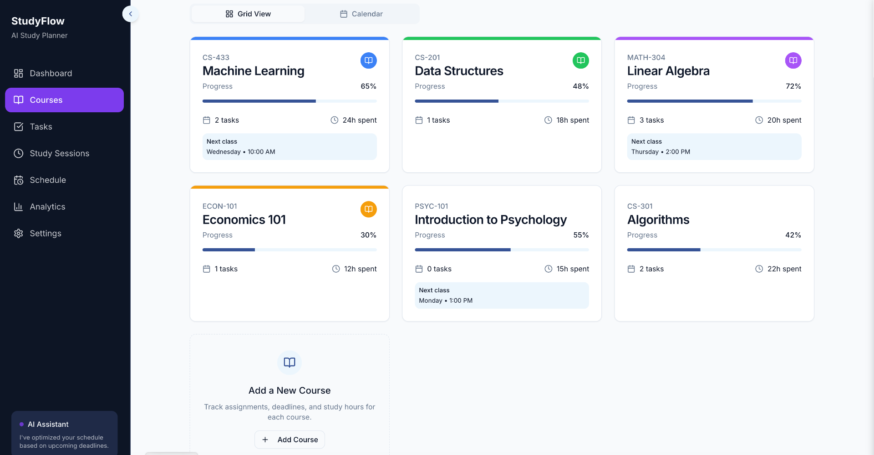Click the Analytics bar chart icon in sidebar
The height and width of the screenshot is (455, 874).
pyautogui.click(x=18, y=207)
